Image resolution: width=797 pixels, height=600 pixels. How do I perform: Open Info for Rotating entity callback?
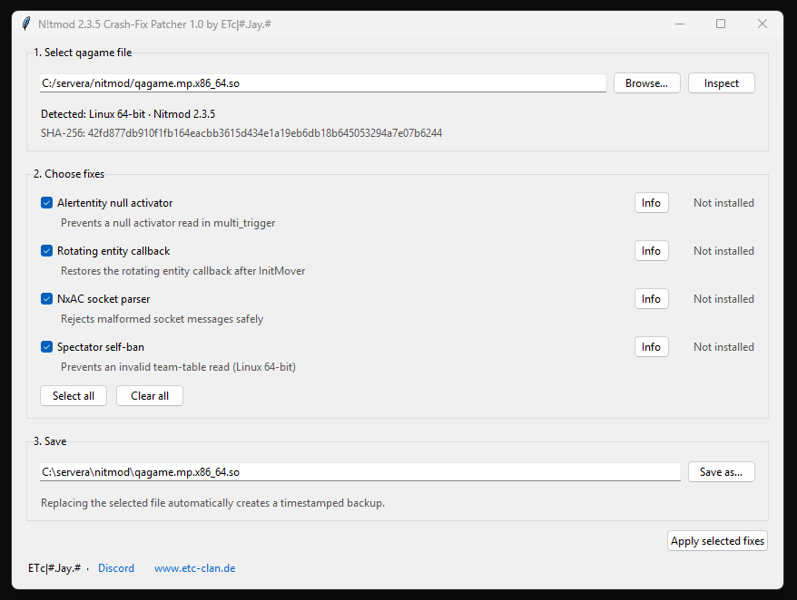(651, 251)
